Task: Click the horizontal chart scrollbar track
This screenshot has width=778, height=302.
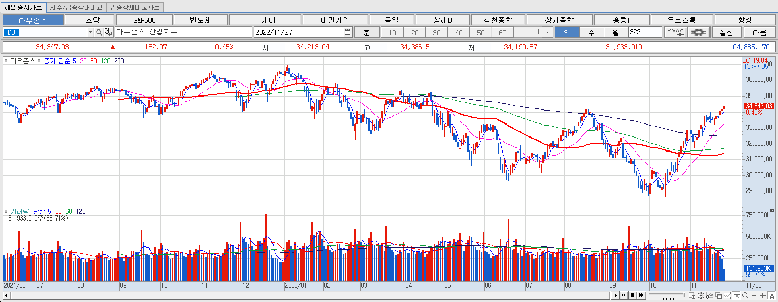Action: click(310, 295)
